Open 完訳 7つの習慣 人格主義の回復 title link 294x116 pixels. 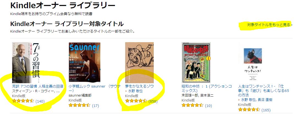click(x=38, y=86)
